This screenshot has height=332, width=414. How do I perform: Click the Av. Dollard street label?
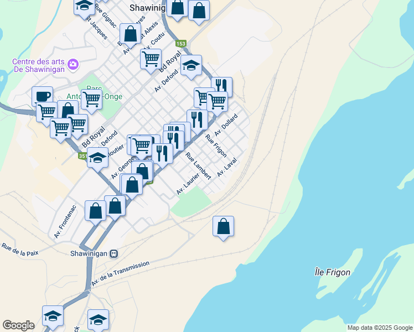pyautogui.click(x=226, y=125)
